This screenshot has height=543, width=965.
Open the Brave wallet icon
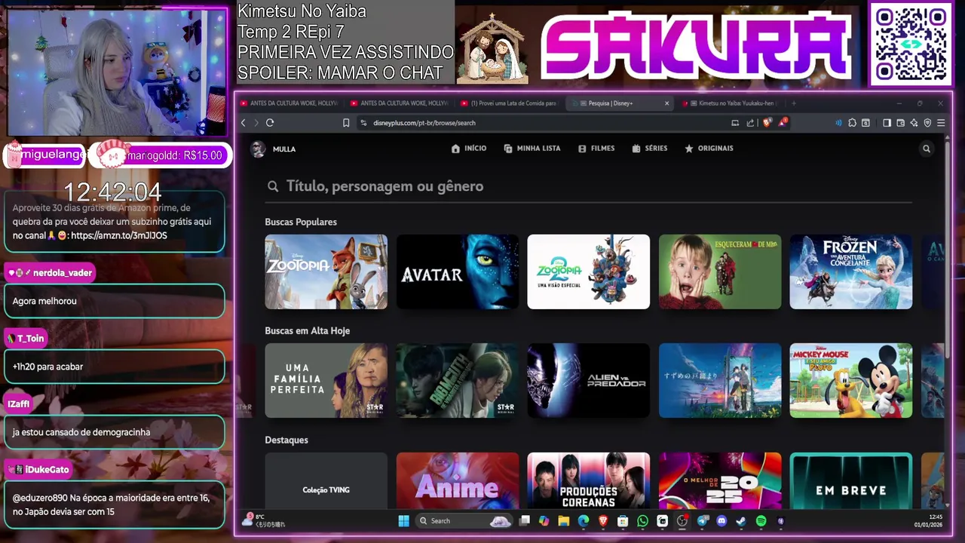click(x=900, y=123)
